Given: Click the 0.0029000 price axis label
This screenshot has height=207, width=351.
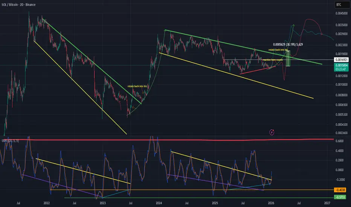Looking at the screenshot, I should [x=342, y=34].
